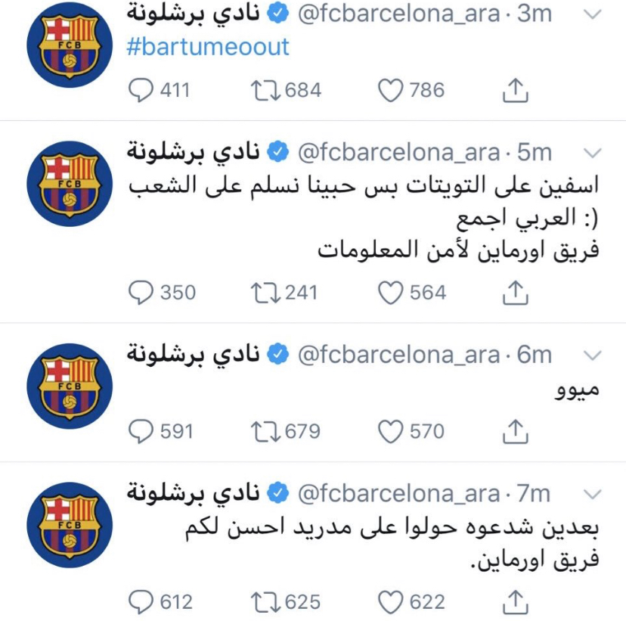
Task: Open Barcelona avatar on the 7m tweet
Action: point(70,525)
